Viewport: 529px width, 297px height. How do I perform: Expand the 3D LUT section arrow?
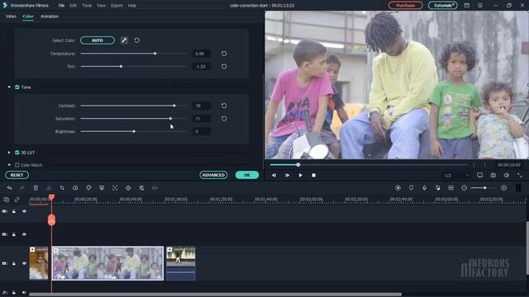tap(9, 153)
